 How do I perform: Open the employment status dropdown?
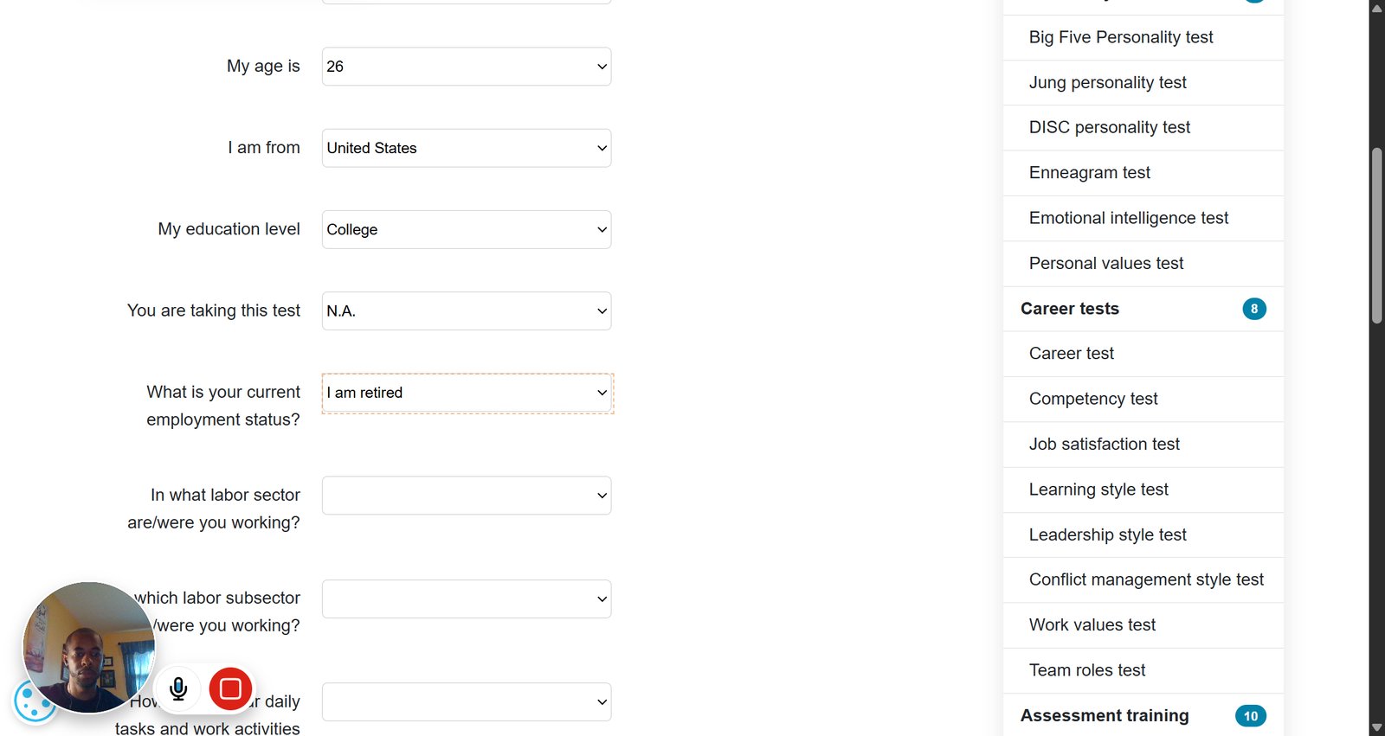point(467,393)
